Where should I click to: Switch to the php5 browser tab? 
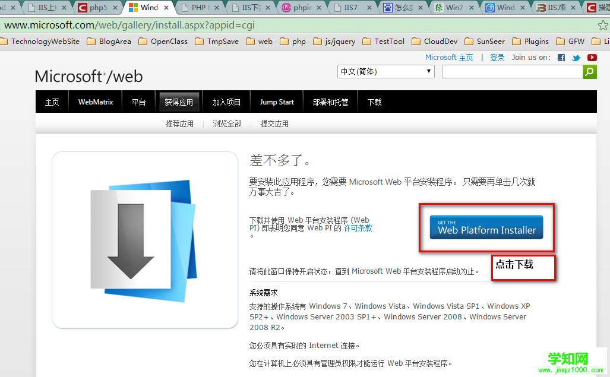click(x=97, y=7)
